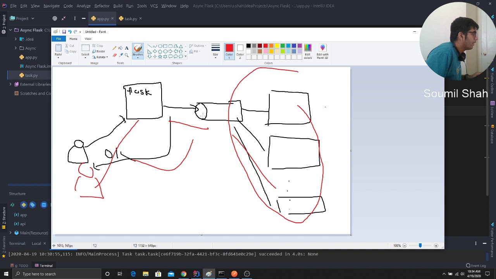
Task: Switch to the task.py editor tab
Action: pos(131,19)
